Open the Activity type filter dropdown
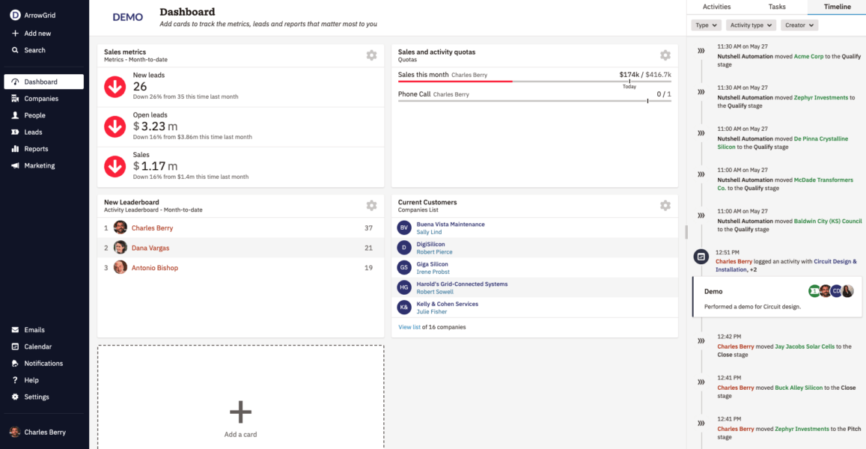The image size is (866, 449). pos(751,25)
